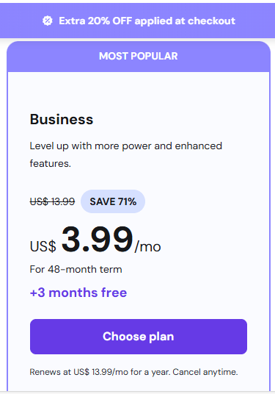Screen dimensions: 275x394
Task: Choose the Business plan with Choose plan button
Action: point(139,337)
